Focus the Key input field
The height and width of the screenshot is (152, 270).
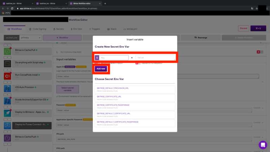pos(114,58)
